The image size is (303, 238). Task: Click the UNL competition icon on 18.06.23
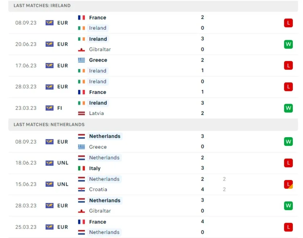click(x=49, y=163)
